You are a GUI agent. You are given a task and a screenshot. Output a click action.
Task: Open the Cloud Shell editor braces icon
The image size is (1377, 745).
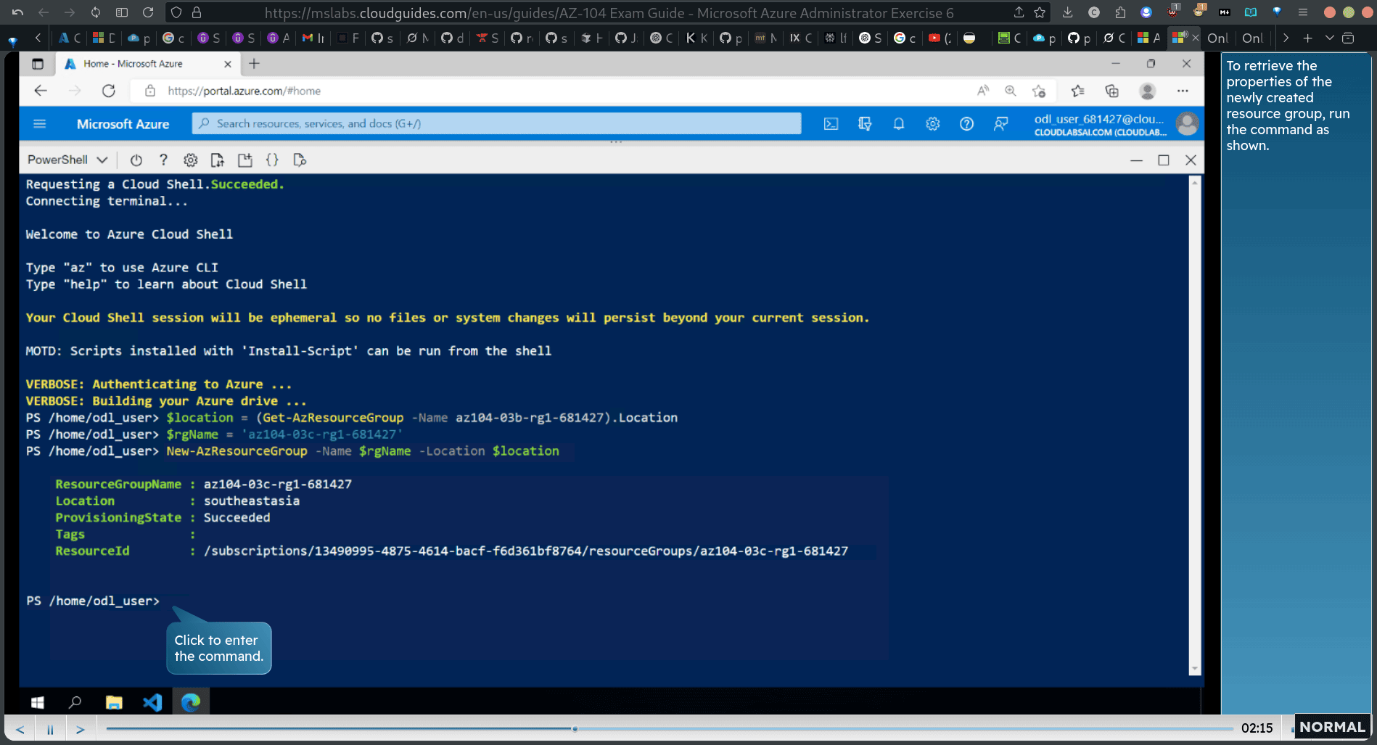(x=272, y=160)
